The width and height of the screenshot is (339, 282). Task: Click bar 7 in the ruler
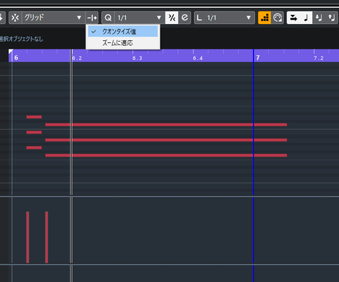pyautogui.click(x=258, y=58)
